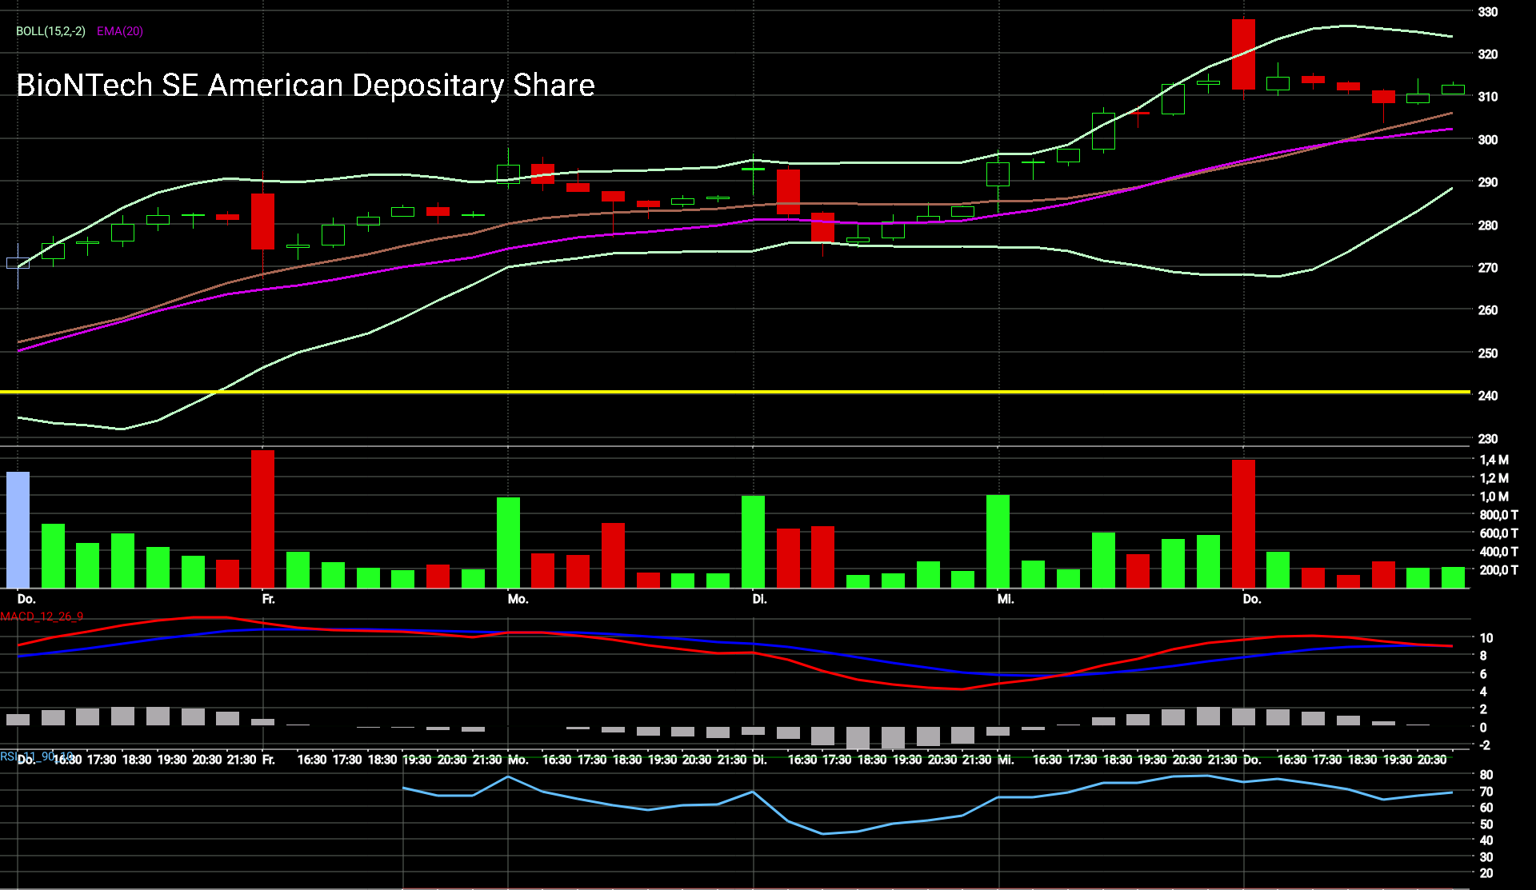
Task: Click the 240 price axis label
Action: coord(1487,396)
